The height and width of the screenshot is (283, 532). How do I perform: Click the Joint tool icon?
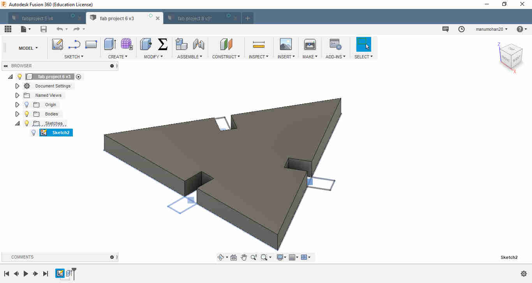click(x=199, y=44)
